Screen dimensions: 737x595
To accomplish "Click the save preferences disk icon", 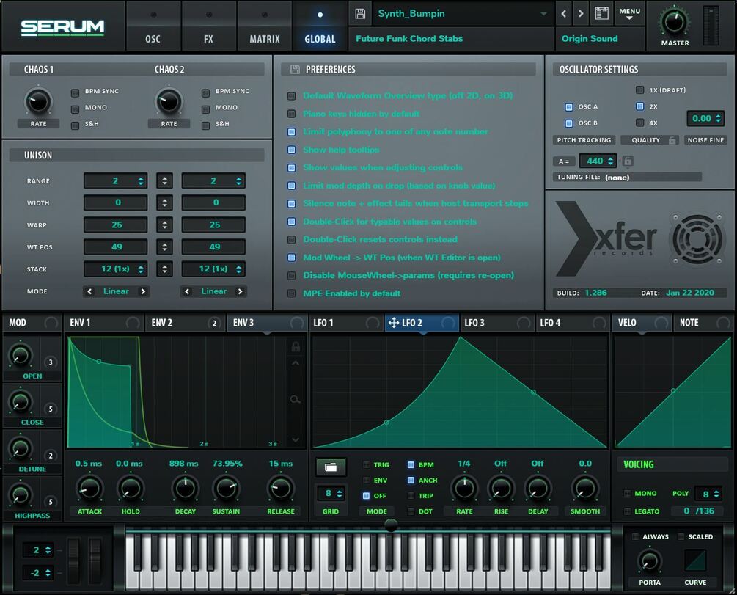I will [295, 69].
